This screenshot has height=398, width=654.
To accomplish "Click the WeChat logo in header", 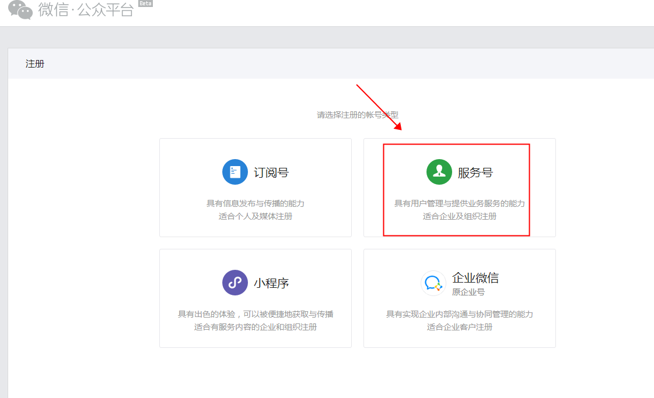I will (20, 9).
